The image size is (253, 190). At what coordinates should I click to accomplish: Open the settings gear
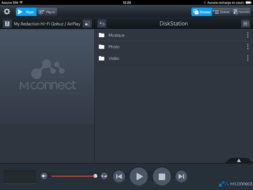tap(7, 11)
